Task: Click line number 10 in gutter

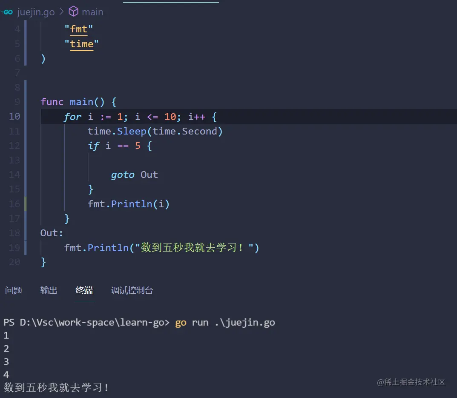Action: [14, 116]
